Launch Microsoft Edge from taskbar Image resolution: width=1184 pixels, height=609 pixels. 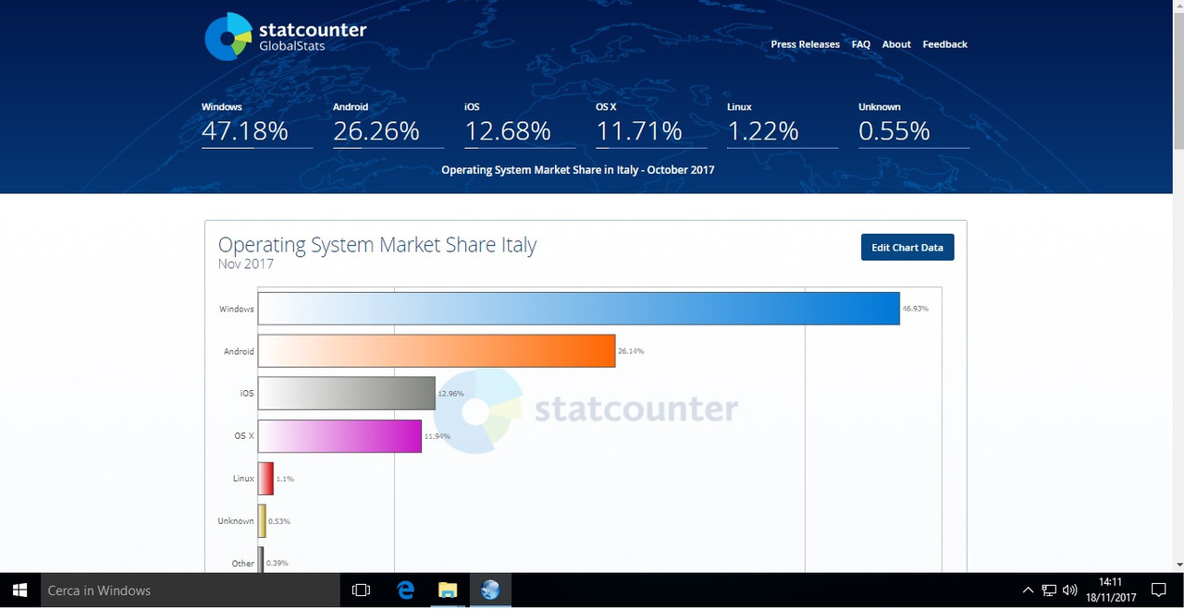(x=405, y=590)
